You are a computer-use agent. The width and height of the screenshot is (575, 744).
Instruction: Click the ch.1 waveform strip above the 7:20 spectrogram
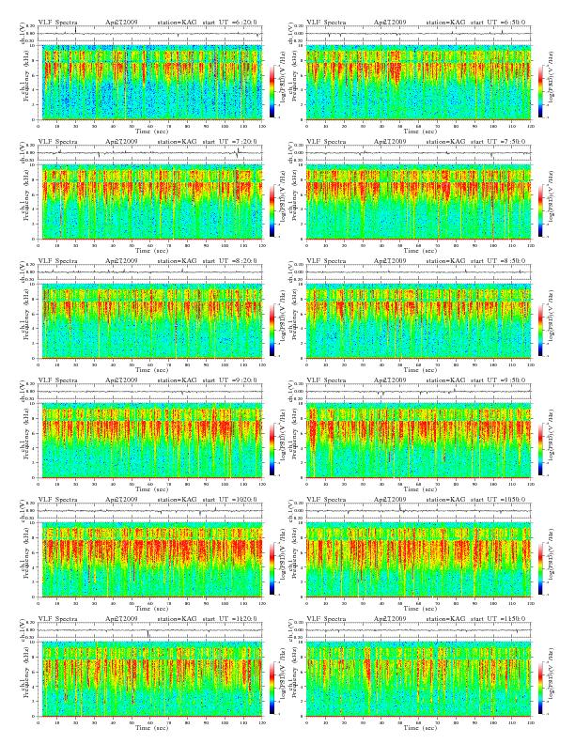150,153
